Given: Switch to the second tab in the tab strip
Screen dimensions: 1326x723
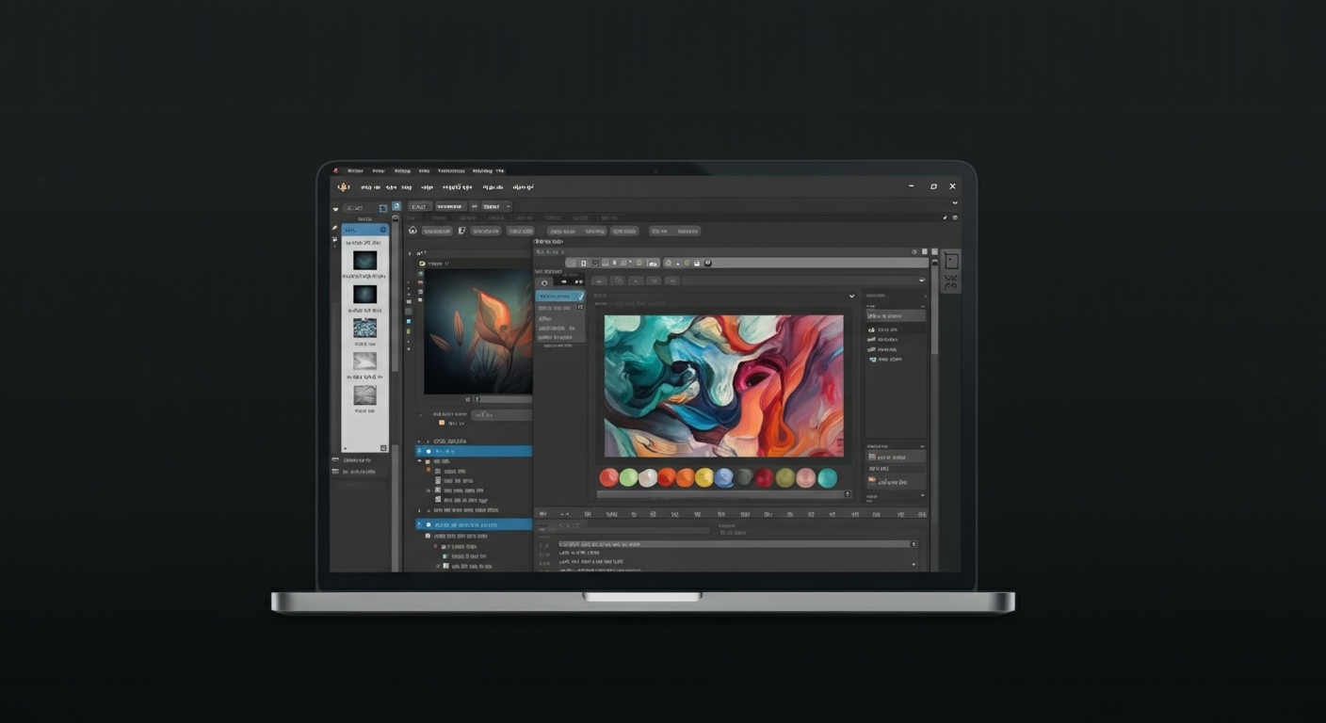Looking at the screenshot, I should tap(441, 217).
